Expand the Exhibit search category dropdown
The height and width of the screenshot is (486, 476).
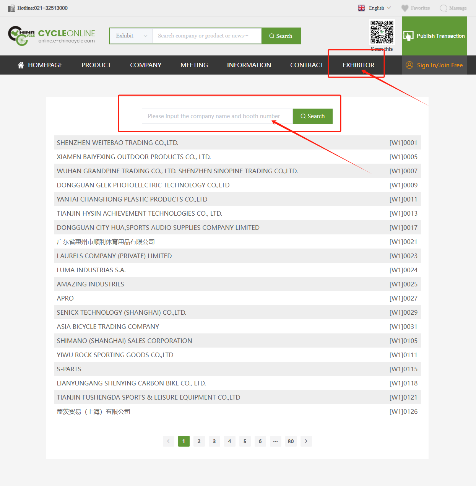click(131, 36)
